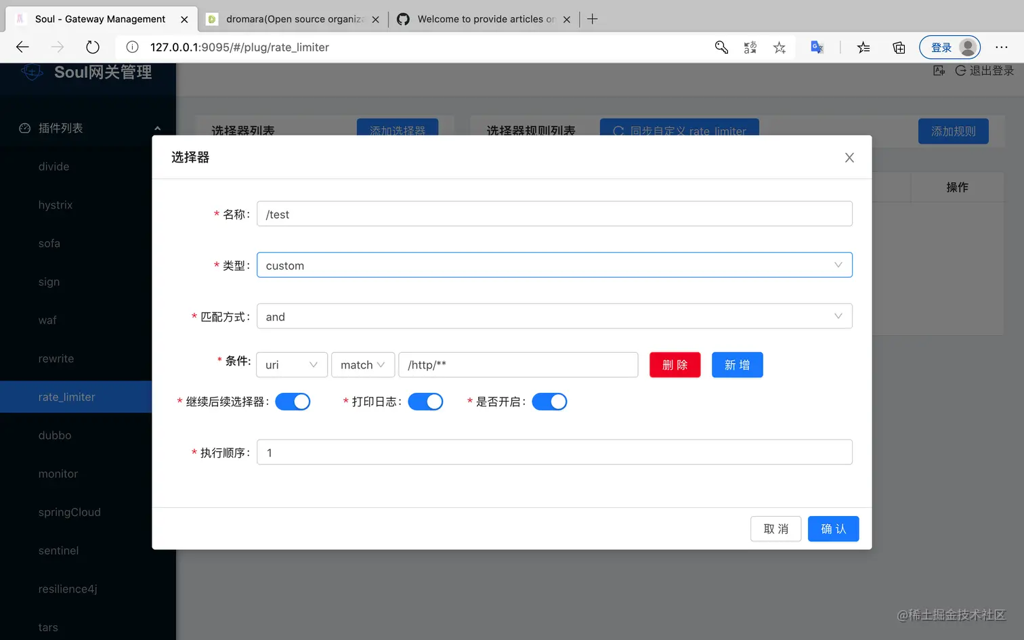Image resolution: width=1024 pixels, height=640 pixels.
Task: Close the dromara tab
Action: (375, 20)
